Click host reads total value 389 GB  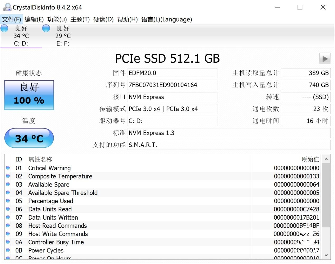coord(306,73)
